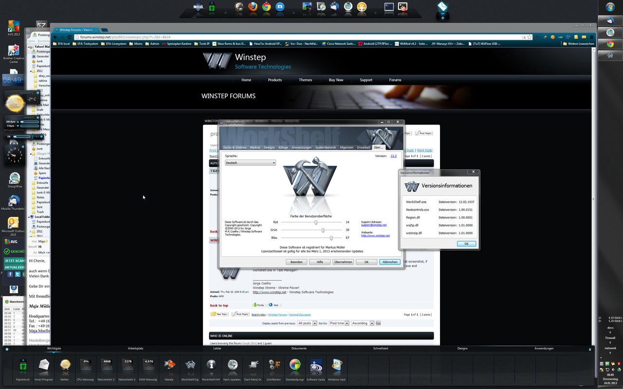Click the Email-Programm envelope shelf icon

44,365
